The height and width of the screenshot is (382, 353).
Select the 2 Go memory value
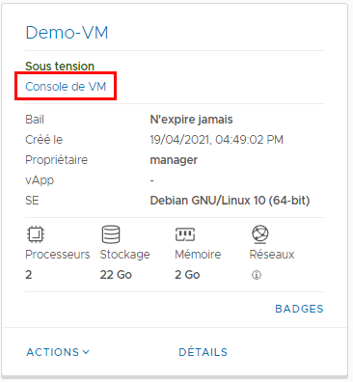tap(187, 275)
